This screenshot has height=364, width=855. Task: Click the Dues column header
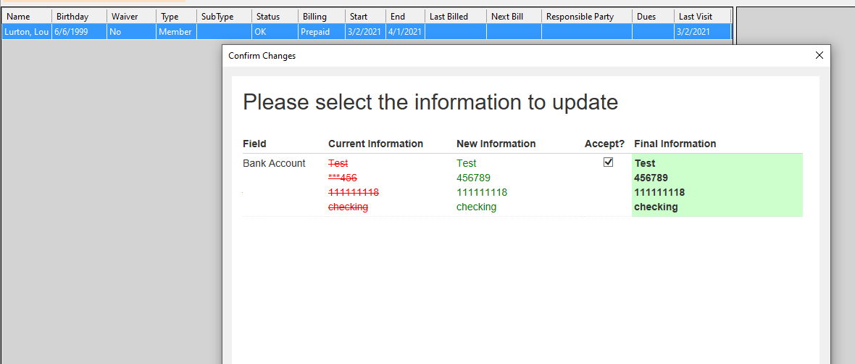(654, 17)
